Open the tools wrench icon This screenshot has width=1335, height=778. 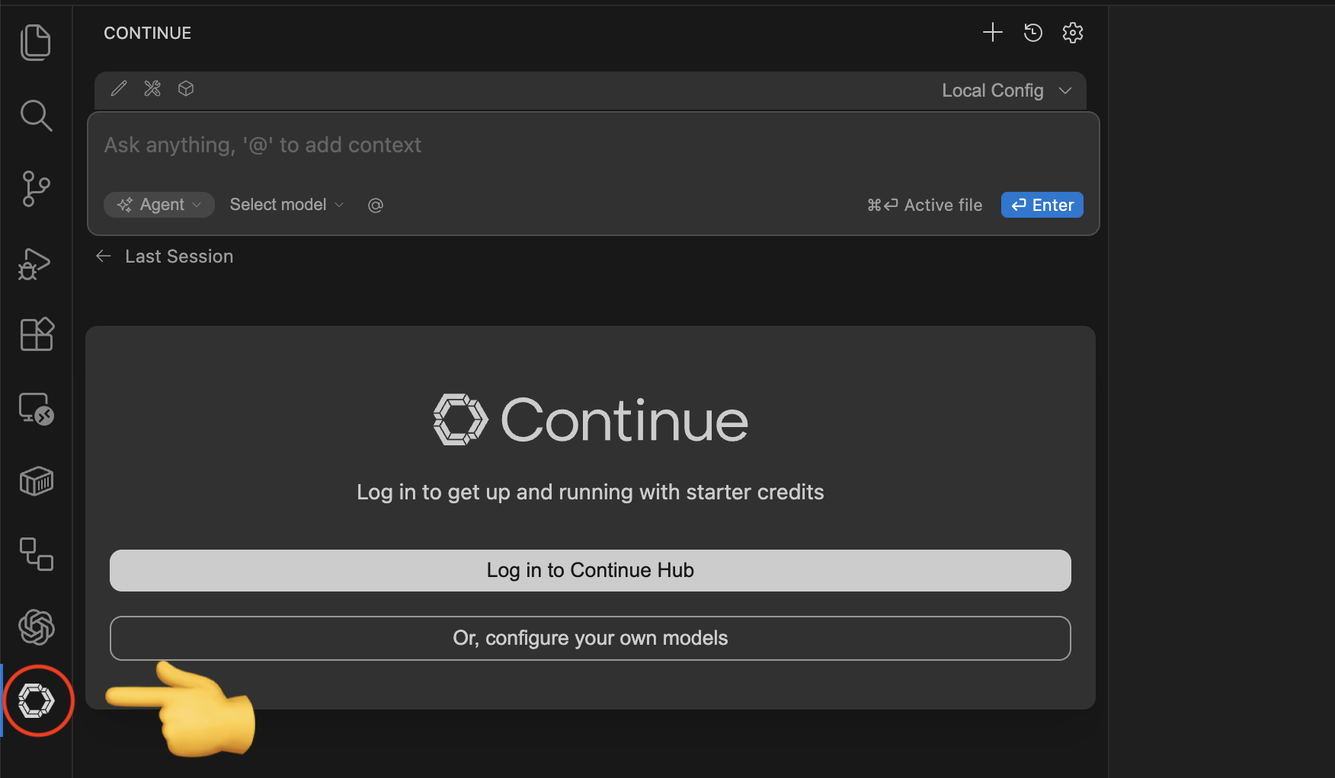(152, 89)
